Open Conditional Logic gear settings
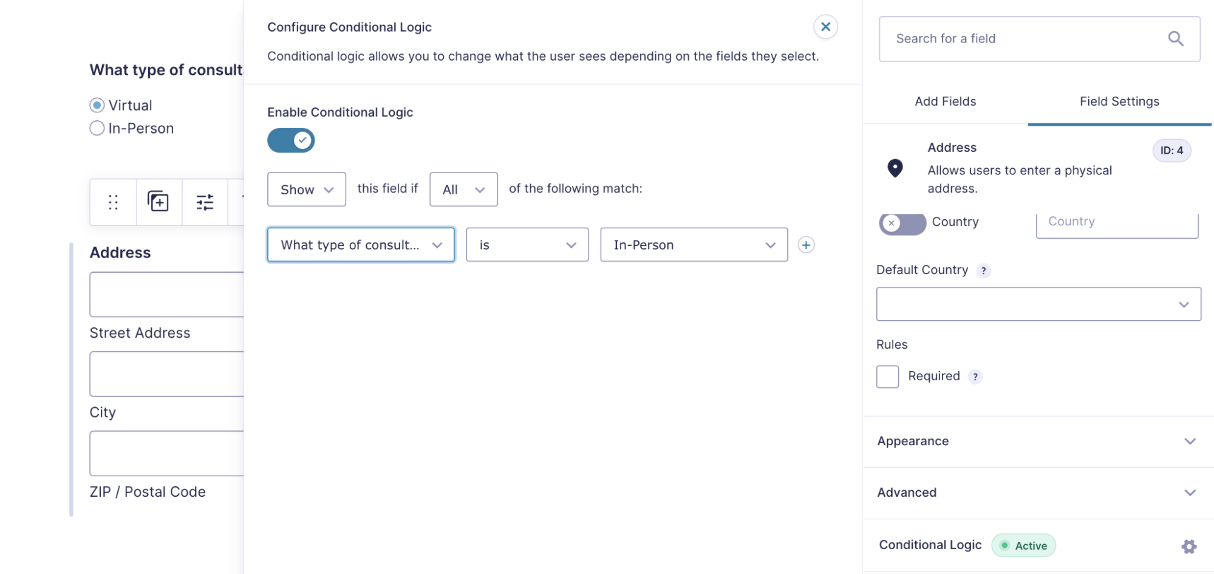 click(1188, 546)
